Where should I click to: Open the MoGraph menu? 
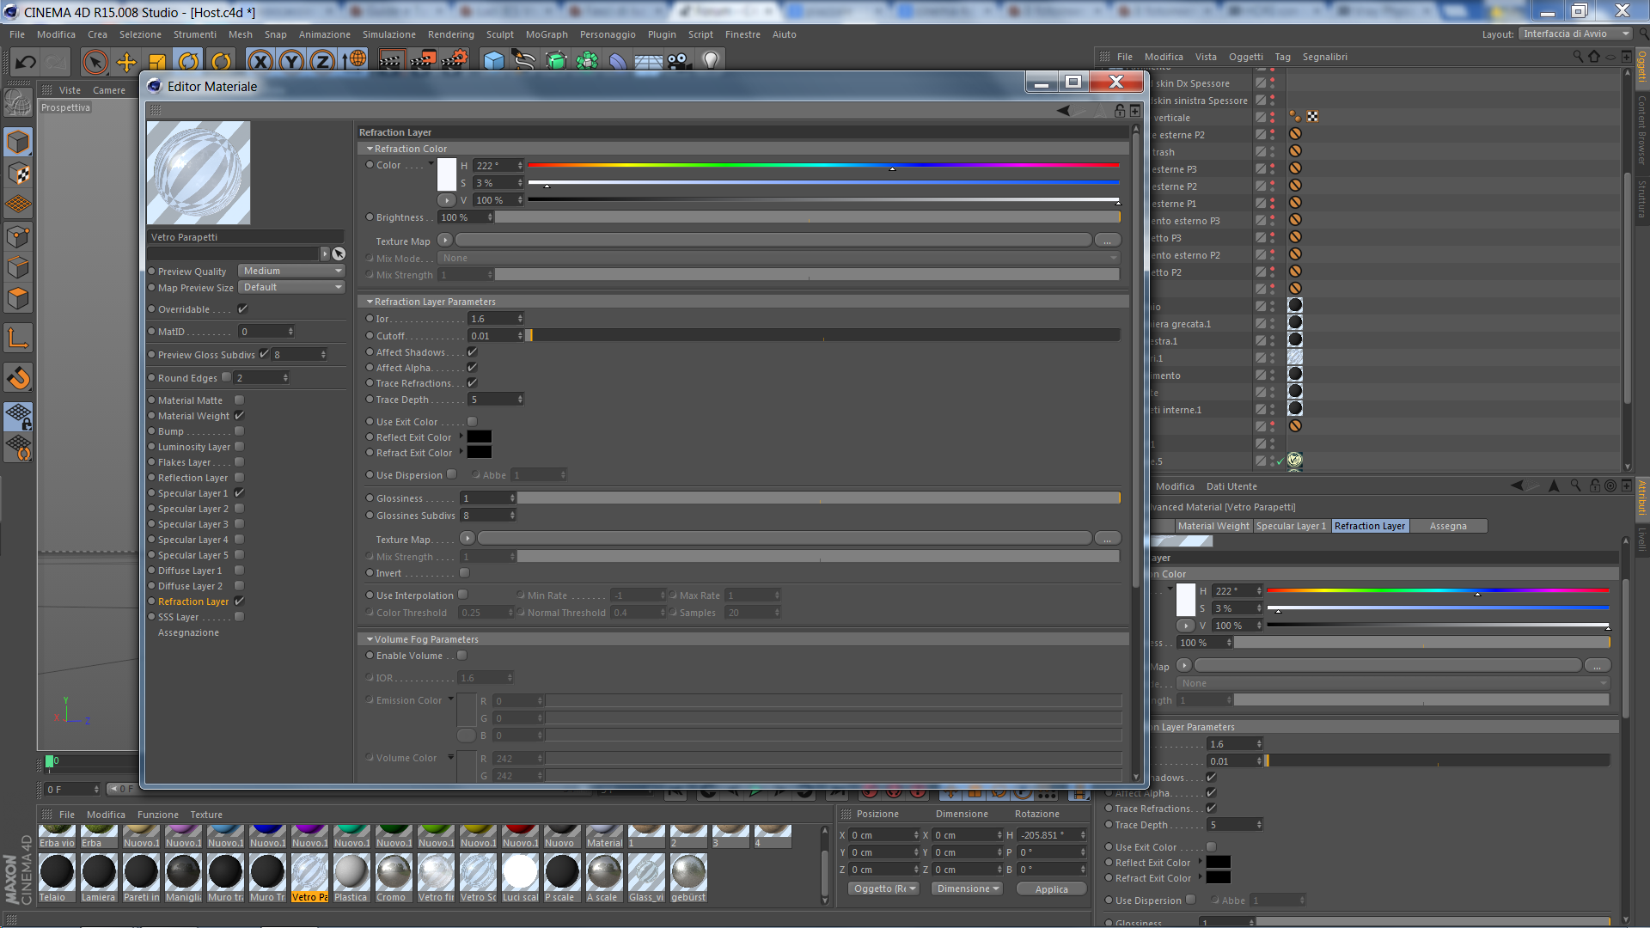click(547, 34)
